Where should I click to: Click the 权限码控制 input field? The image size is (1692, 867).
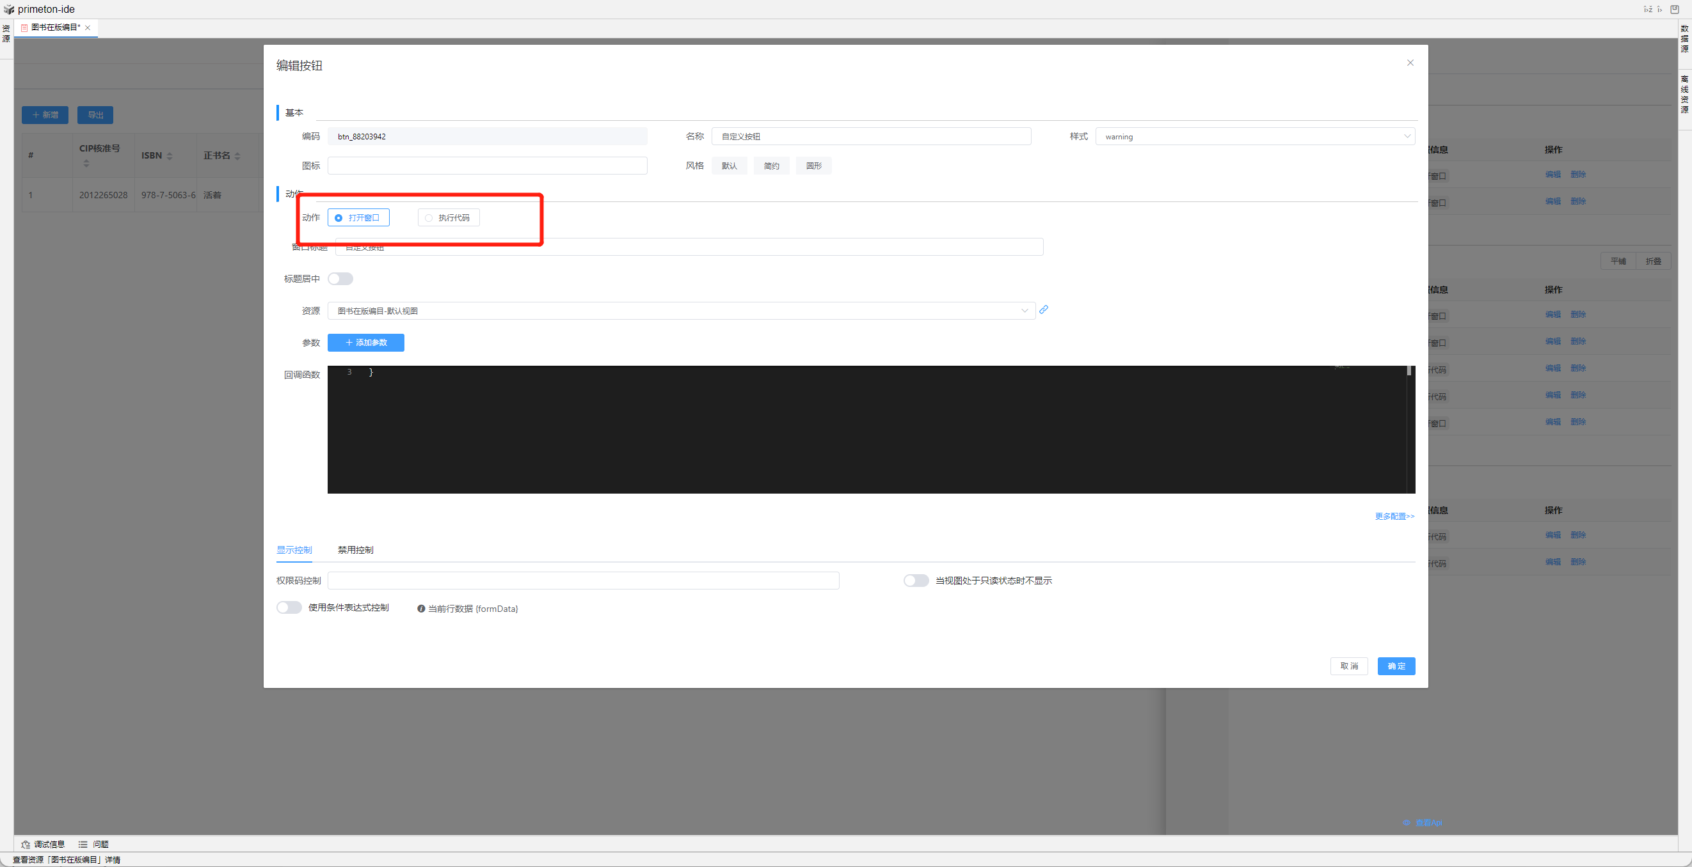583,580
